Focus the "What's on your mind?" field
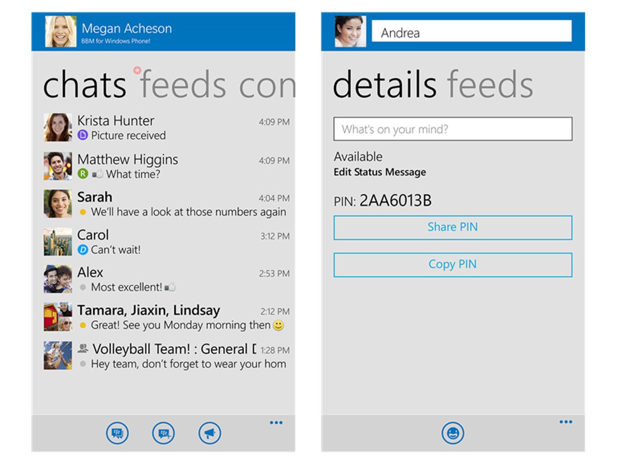 pyautogui.click(x=453, y=129)
